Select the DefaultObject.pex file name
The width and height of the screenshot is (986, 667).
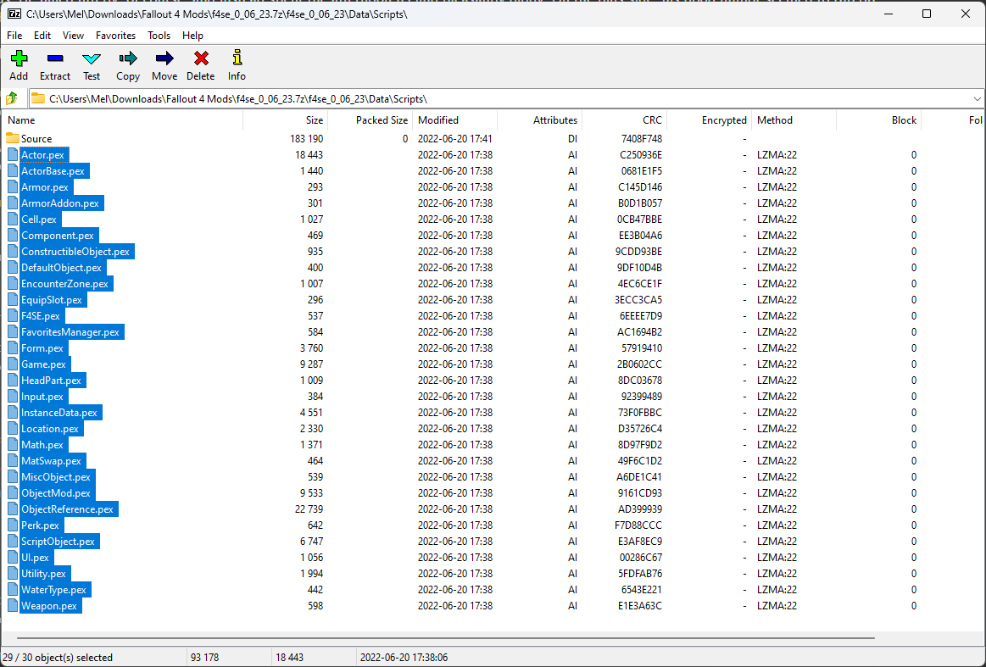(61, 268)
